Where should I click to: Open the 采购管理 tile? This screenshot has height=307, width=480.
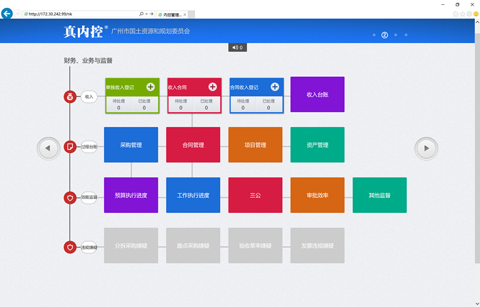click(x=131, y=145)
